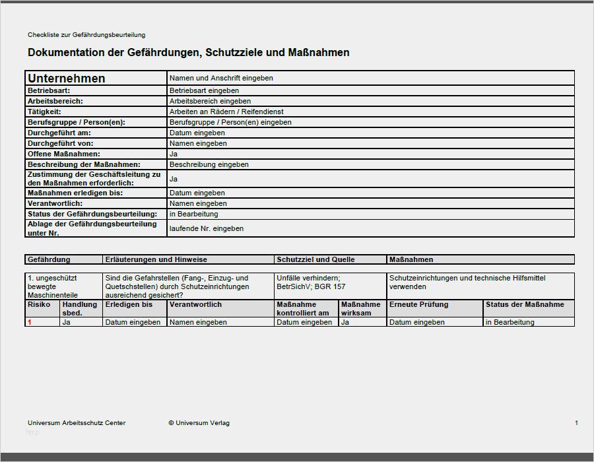Click the 'Erledigen bis' sub-header
Viewport: 594px width, 462px height.
click(135, 309)
